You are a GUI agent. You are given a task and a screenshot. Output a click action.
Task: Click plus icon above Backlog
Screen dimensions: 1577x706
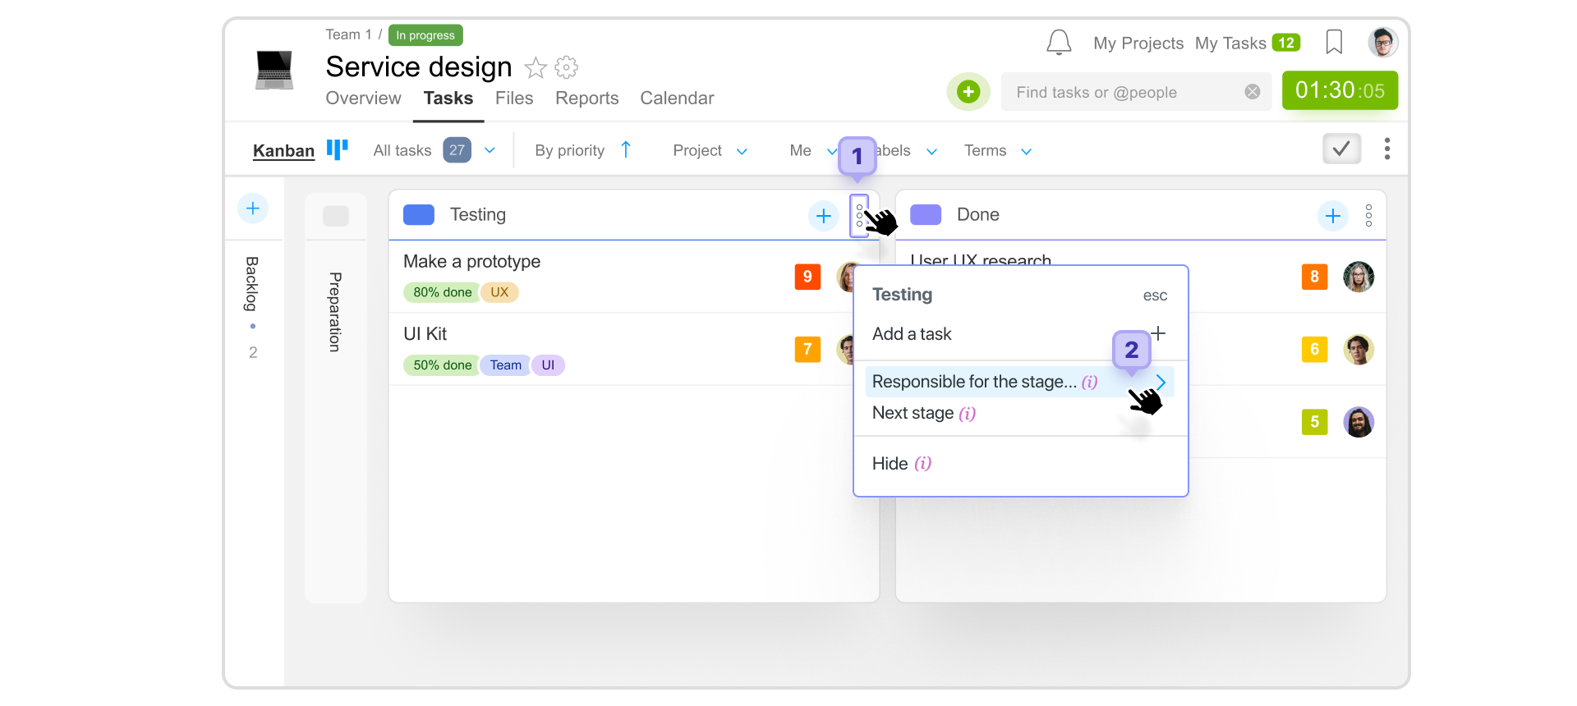pos(253,209)
